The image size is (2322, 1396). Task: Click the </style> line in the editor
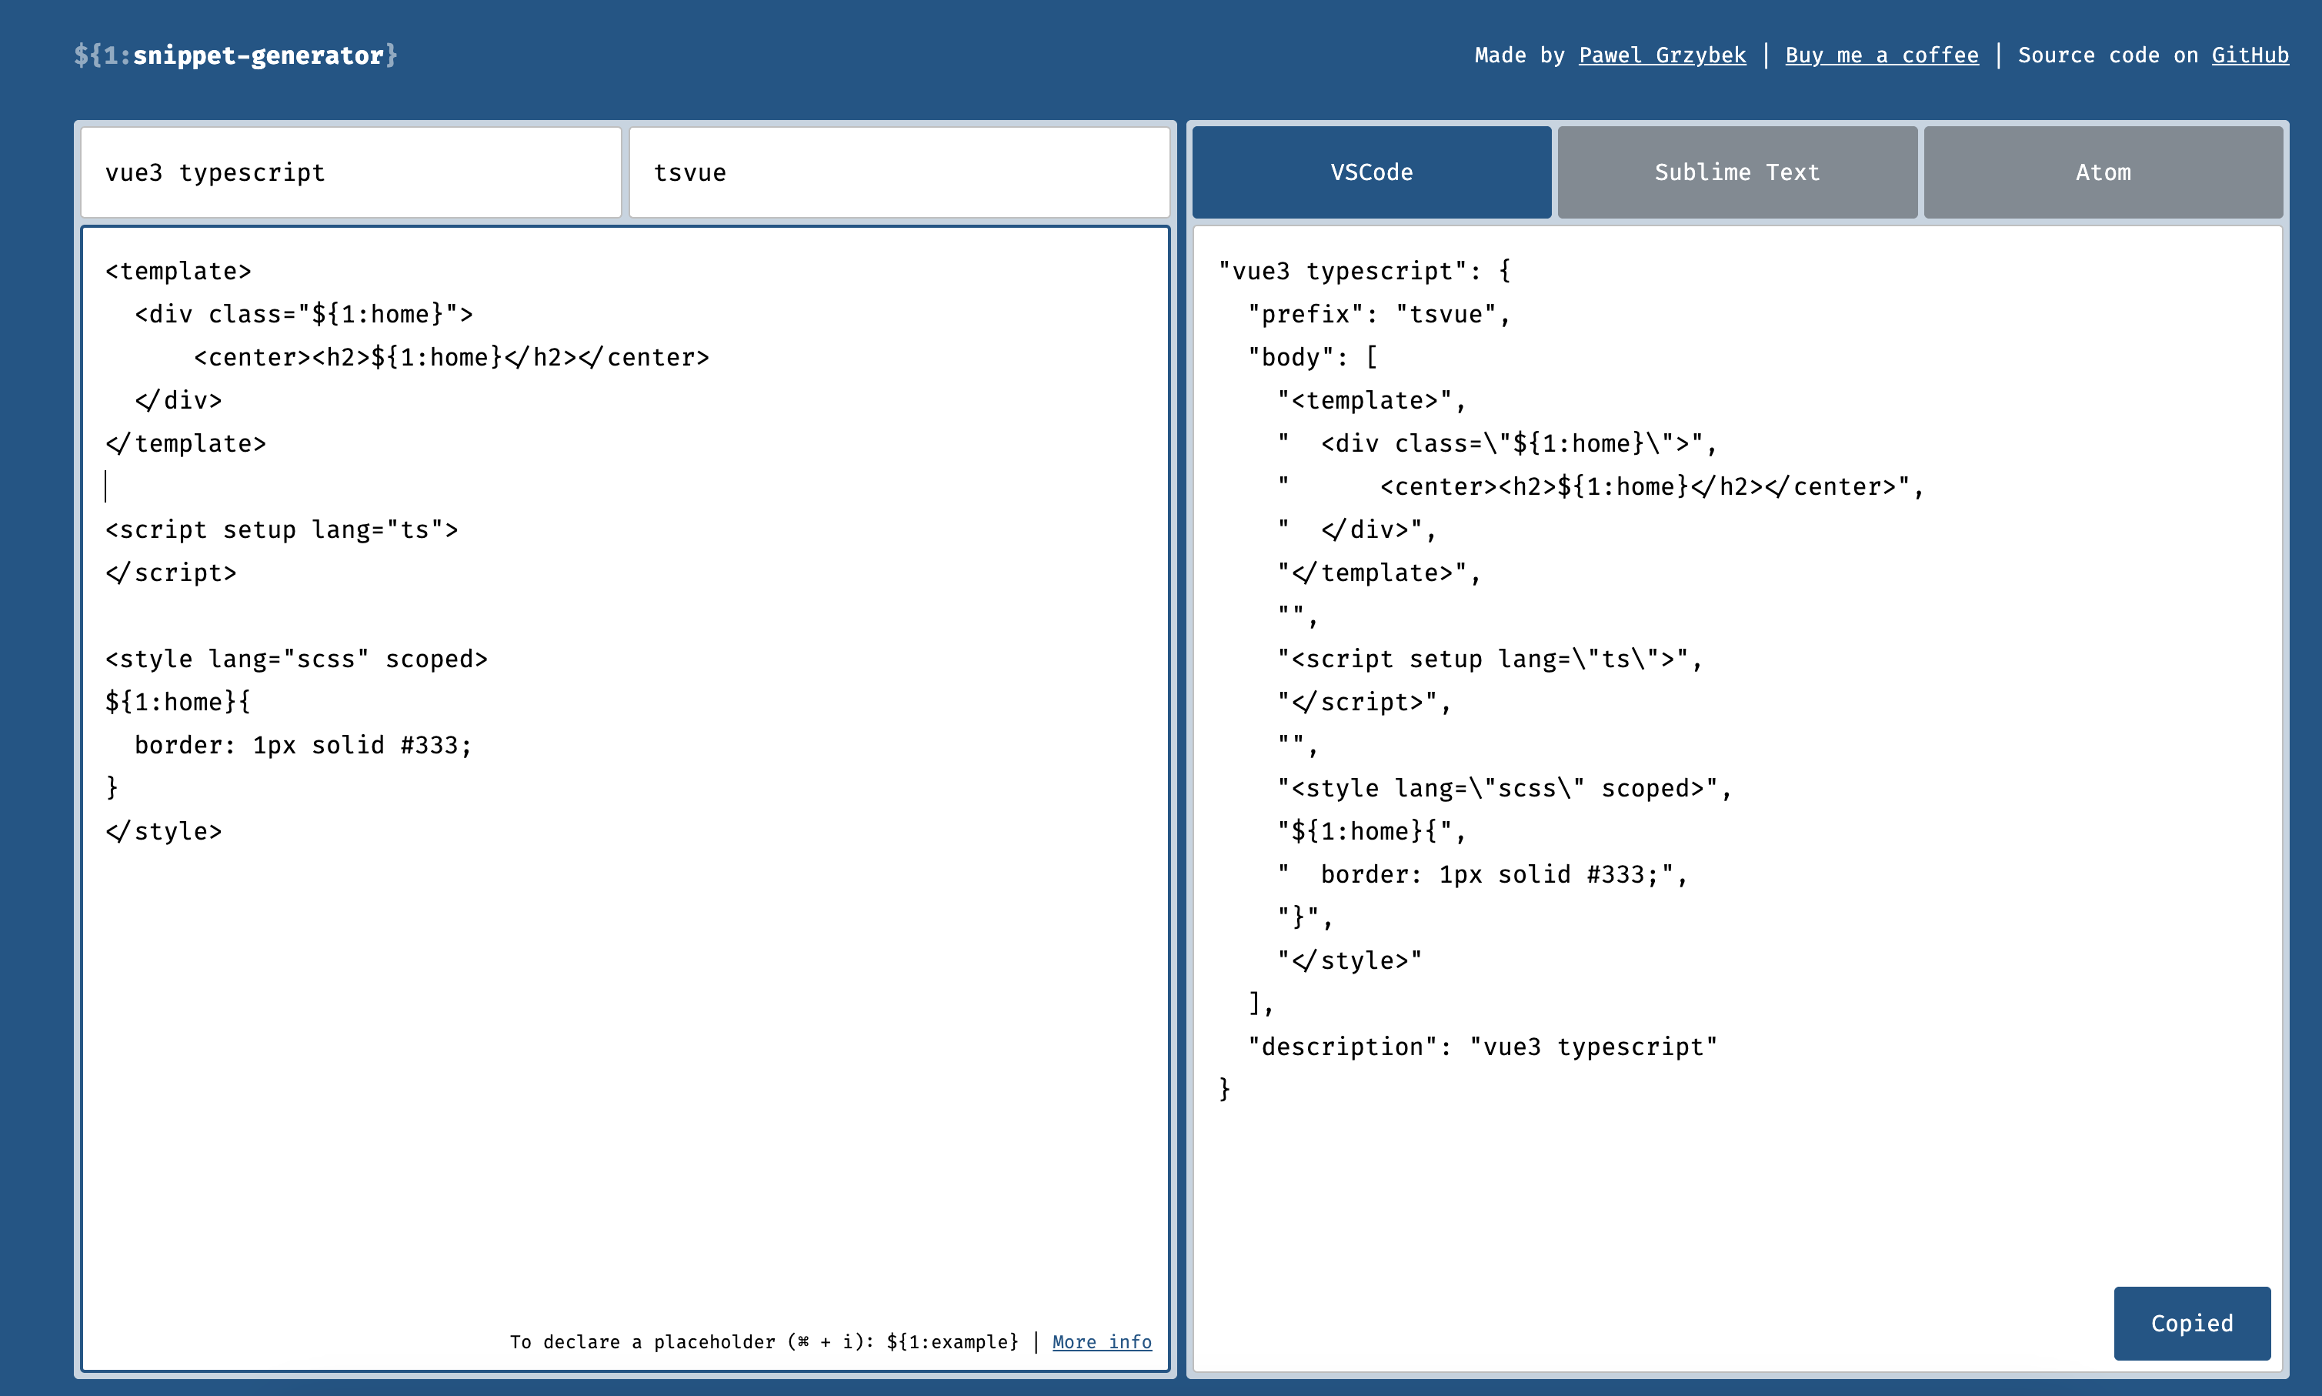click(x=164, y=832)
